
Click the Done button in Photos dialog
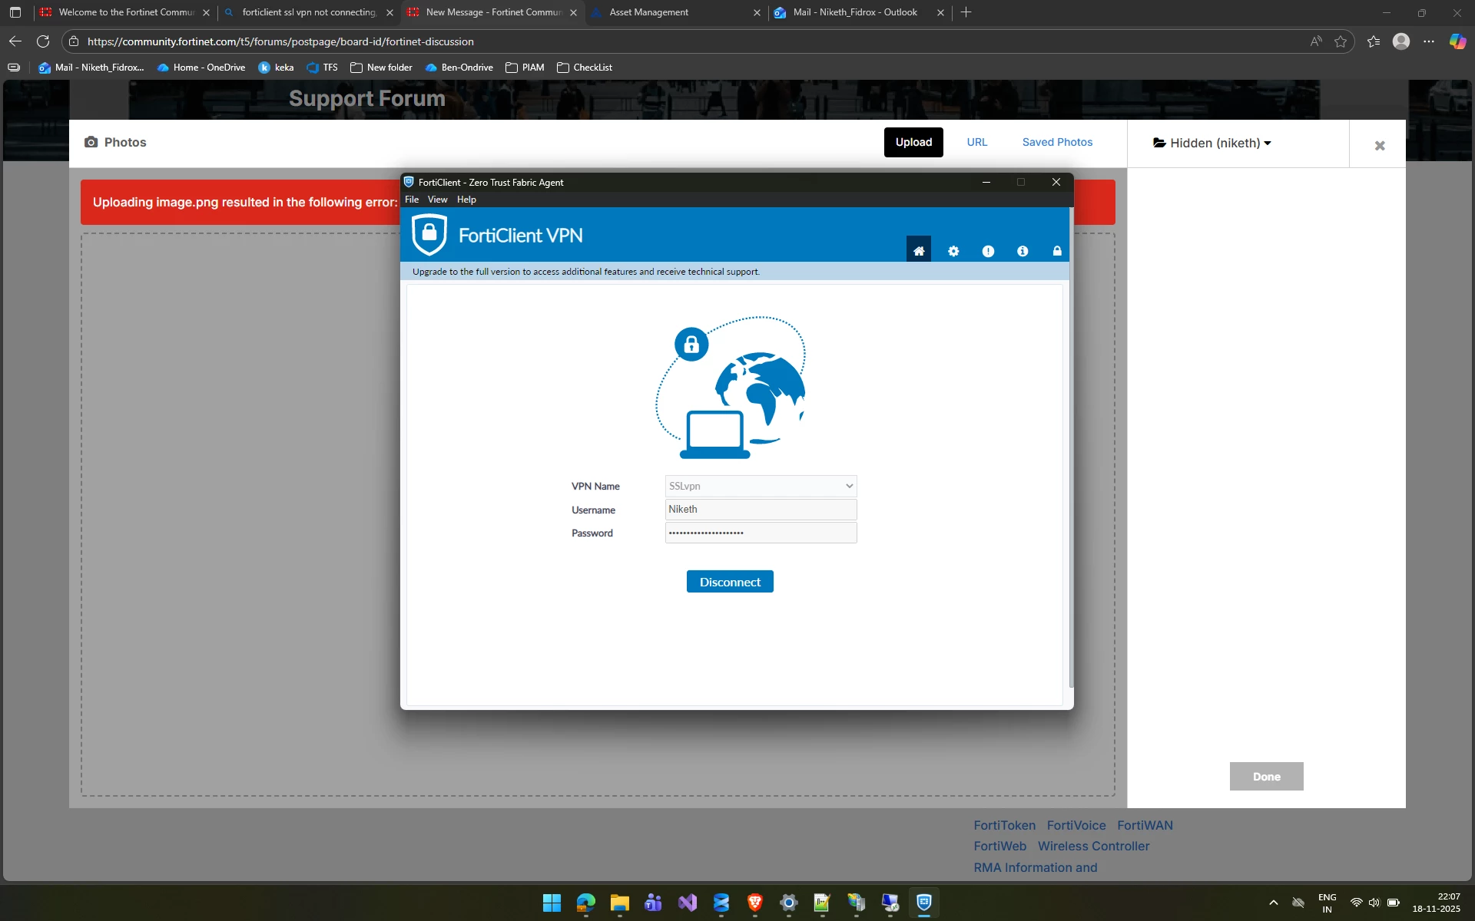click(x=1266, y=776)
